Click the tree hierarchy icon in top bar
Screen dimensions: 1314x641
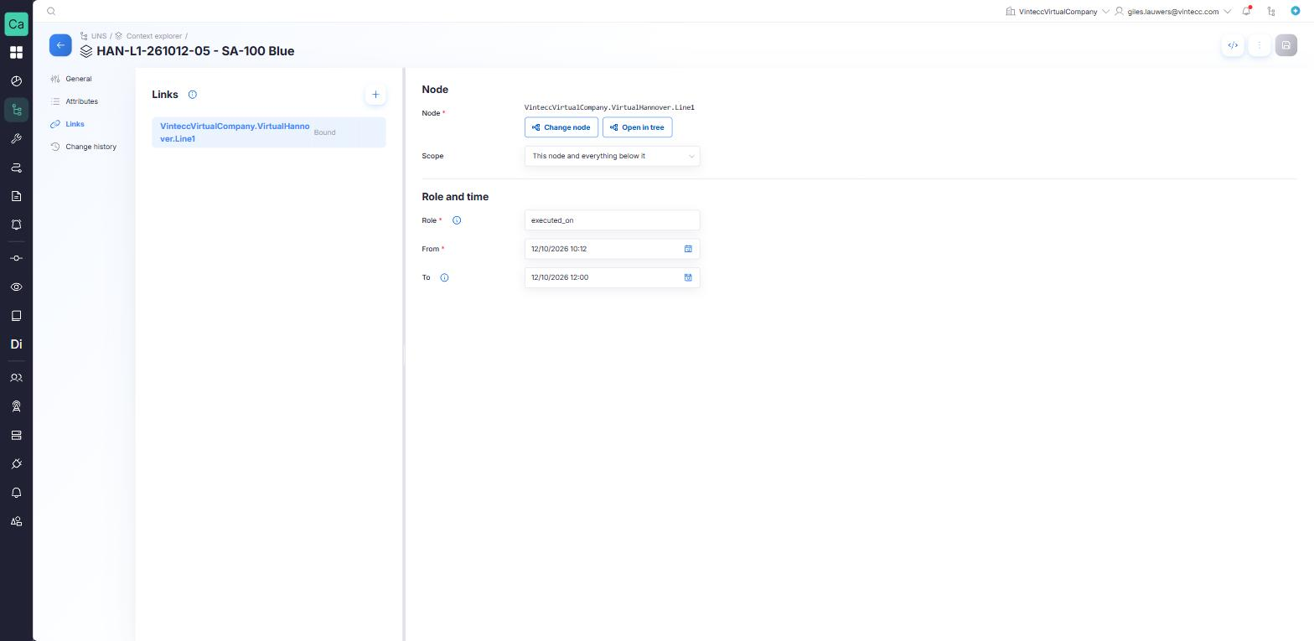click(x=1271, y=11)
